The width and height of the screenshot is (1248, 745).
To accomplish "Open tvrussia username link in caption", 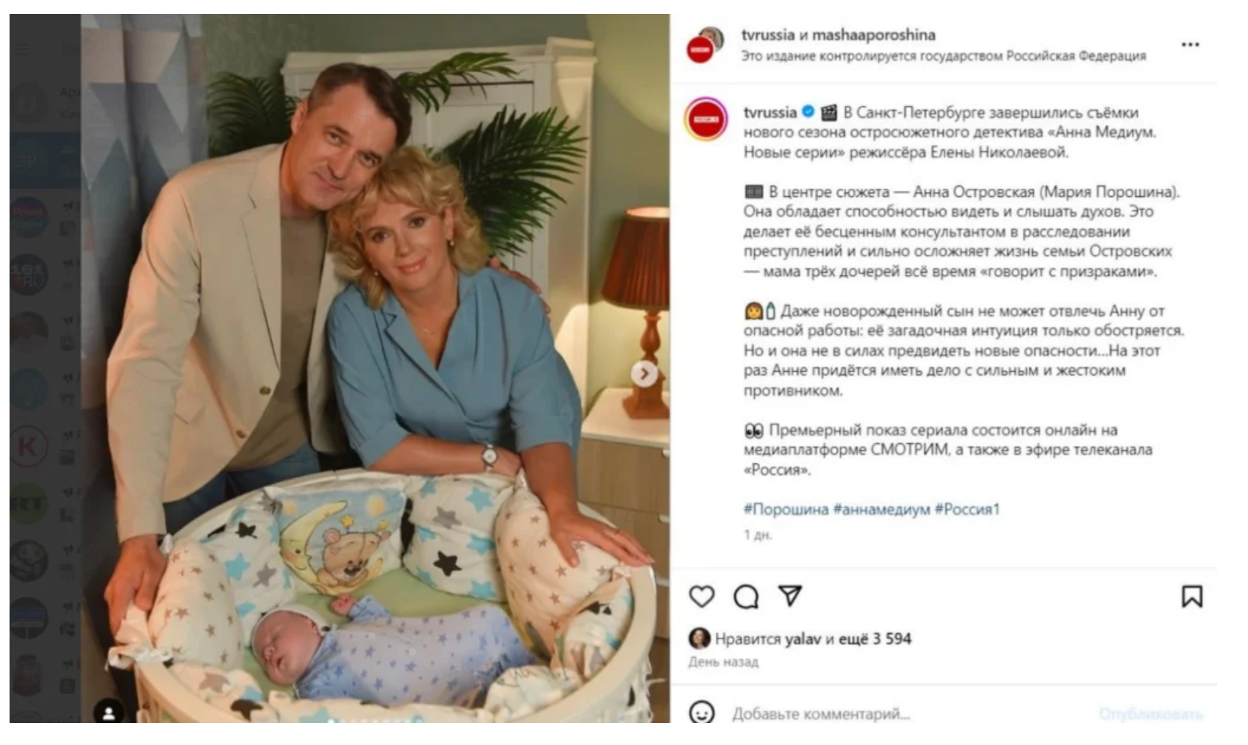I will tap(770, 112).
